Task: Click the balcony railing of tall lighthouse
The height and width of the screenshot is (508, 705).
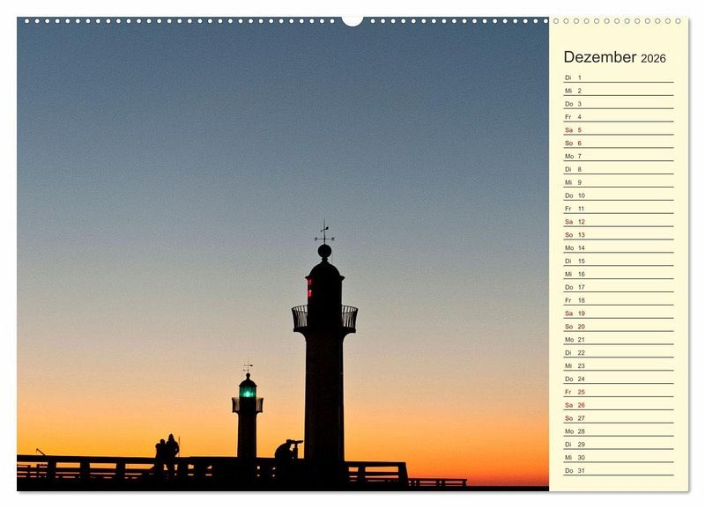Action: tap(324, 317)
